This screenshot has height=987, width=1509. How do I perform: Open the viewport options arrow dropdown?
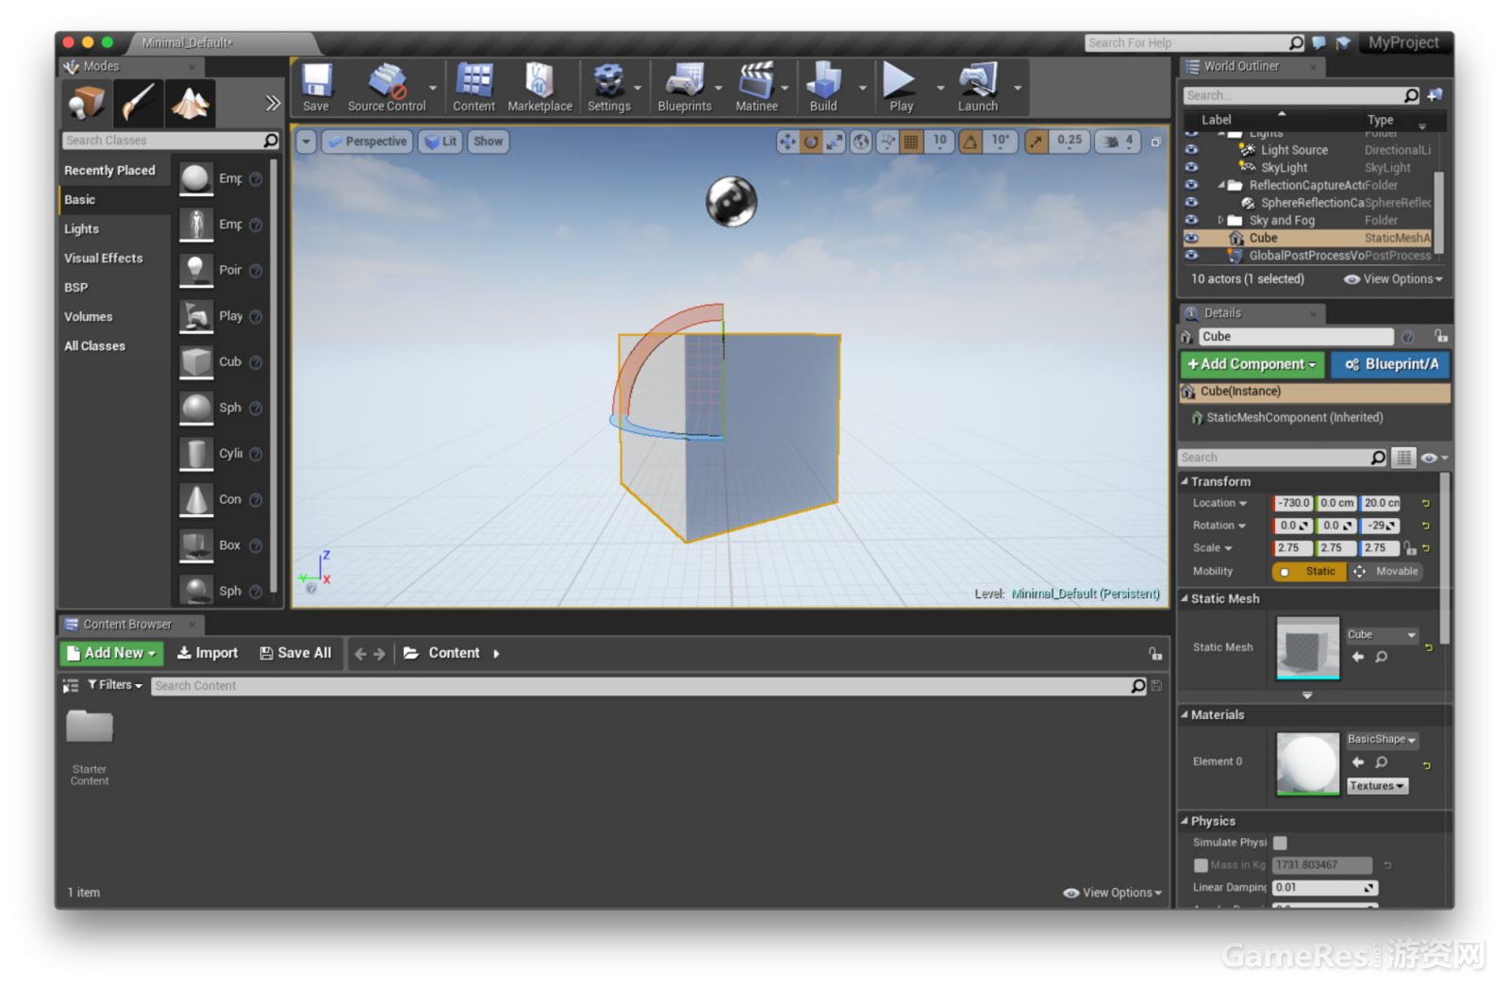coord(307,142)
